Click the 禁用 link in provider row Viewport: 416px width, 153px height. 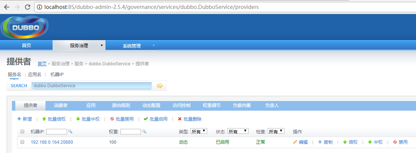(x=403, y=142)
